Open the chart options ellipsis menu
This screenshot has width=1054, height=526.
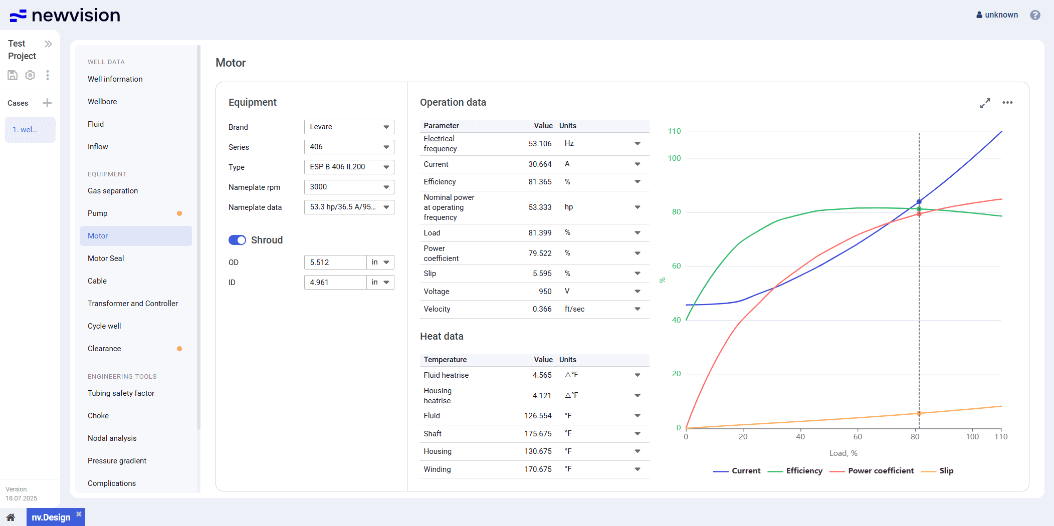[x=1007, y=103]
